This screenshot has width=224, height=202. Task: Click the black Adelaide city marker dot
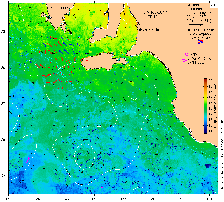[x=141, y=29]
